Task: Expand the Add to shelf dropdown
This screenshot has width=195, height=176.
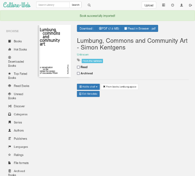Action: coord(88,87)
